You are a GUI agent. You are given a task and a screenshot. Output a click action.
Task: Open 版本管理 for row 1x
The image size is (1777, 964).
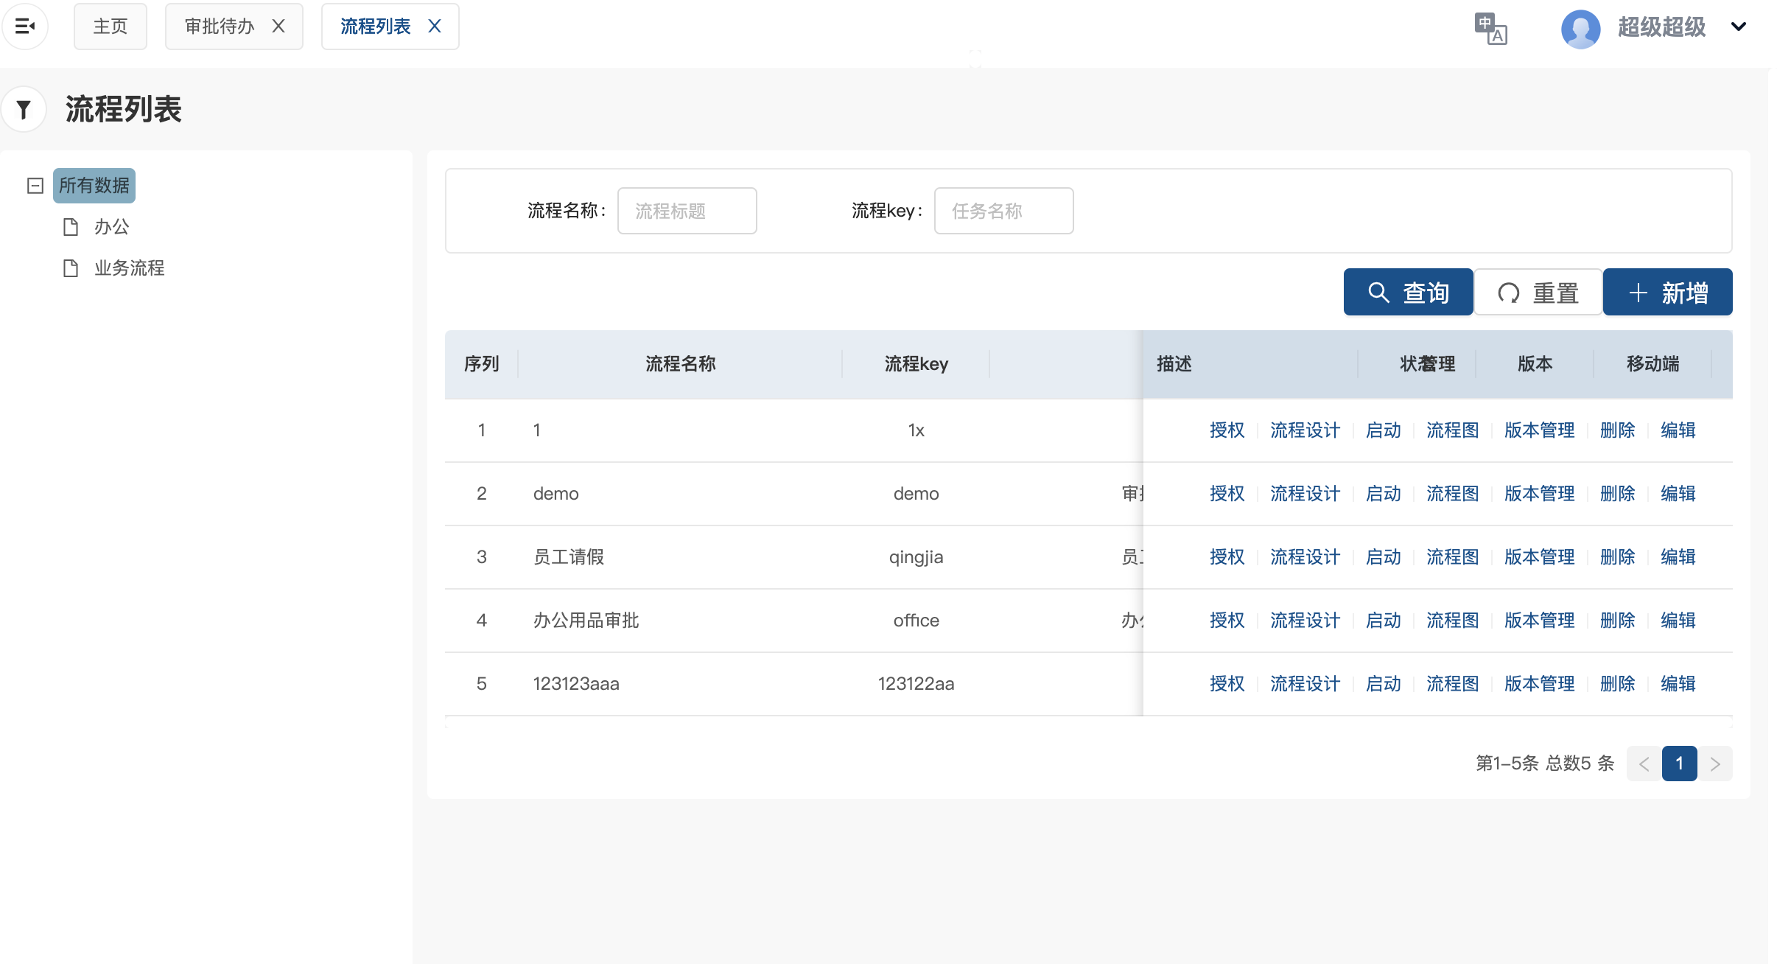[x=1540, y=430]
